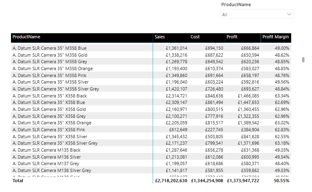This screenshot has width=312, height=192.
Task: Sort by the ProductName column header
Action: 26,37
